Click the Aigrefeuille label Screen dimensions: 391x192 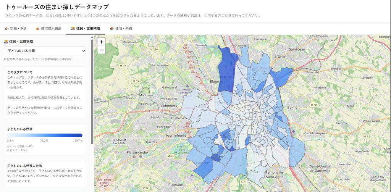(x=363, y=152)
